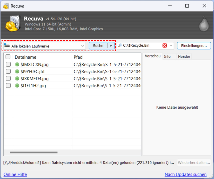Select the file name $I9YHJFC.jfif
The height and width of the screenshot is (179, 214).
(33, 72)
